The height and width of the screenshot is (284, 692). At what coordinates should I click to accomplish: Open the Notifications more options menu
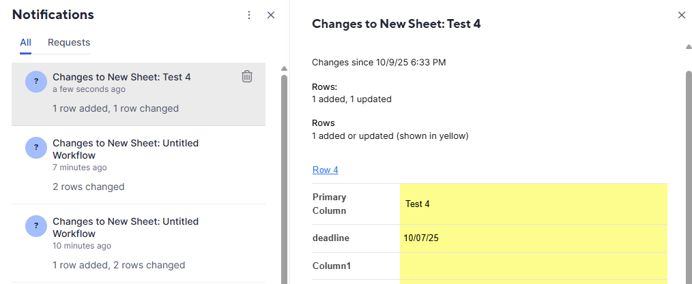tap(249, 15)
